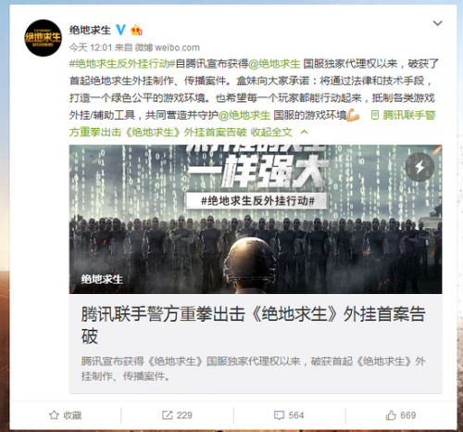Click the upward caret next to 收起全文
The height and width of the screenshot is (432, 463).
[x=304, y=133]
